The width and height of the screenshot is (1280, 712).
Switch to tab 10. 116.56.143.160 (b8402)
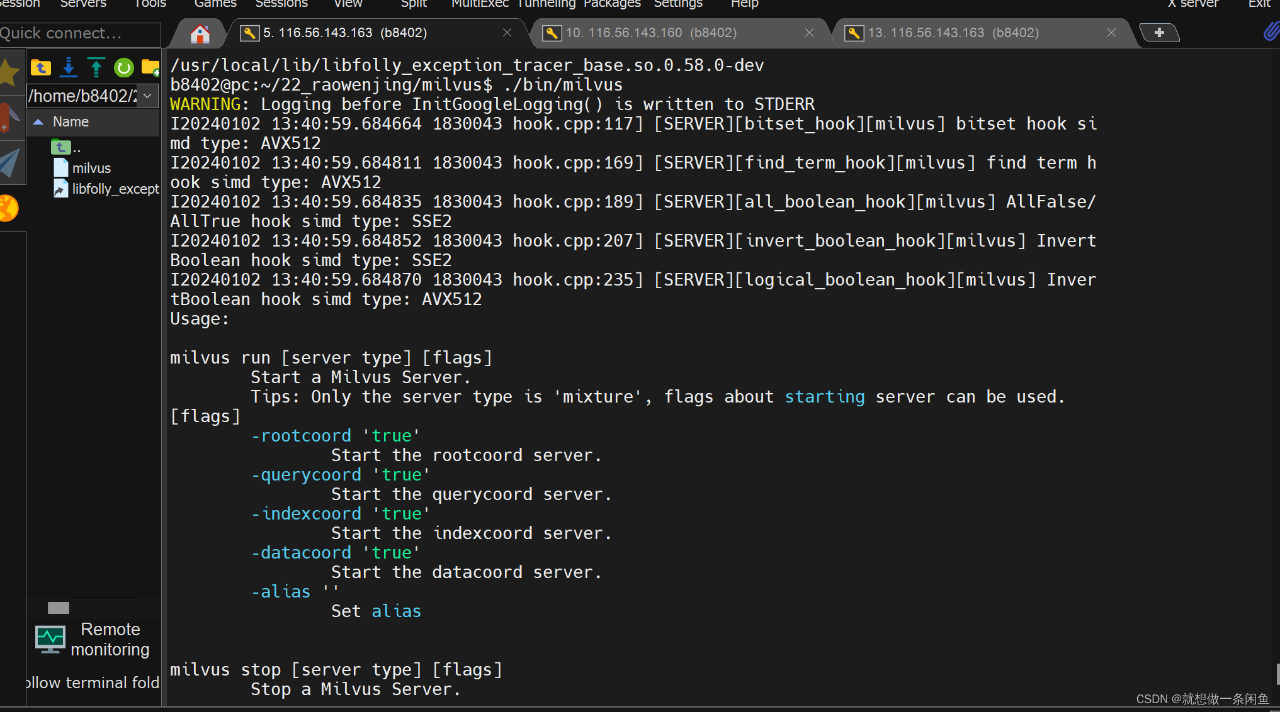[x=650, y=33]
